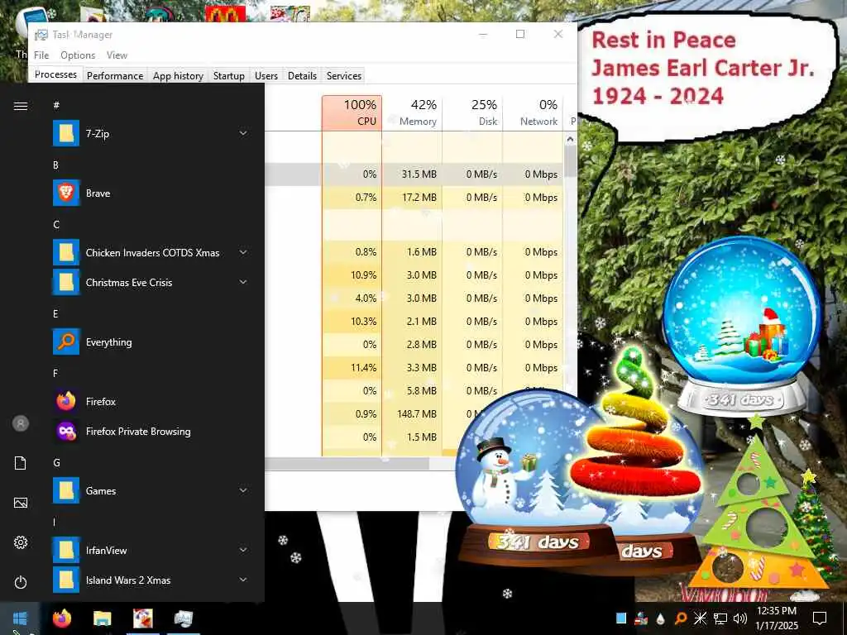Image resolution: width=847 pixels, height=635 pixels.
Task: Launch Firefox from the Start app list
Action: [x=151, y=401]
